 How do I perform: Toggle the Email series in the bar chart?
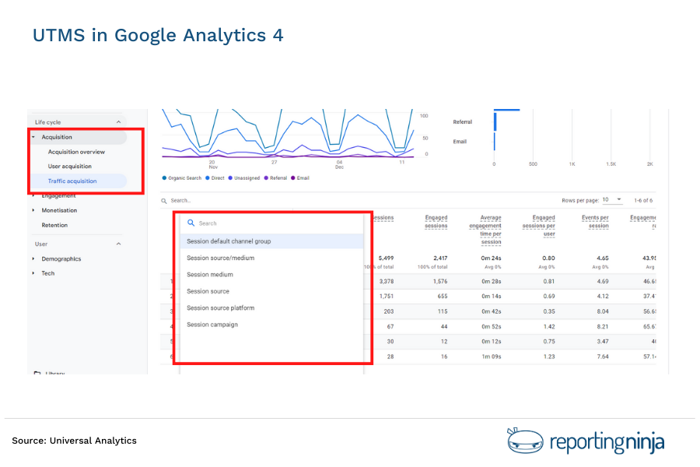[460, 141]
